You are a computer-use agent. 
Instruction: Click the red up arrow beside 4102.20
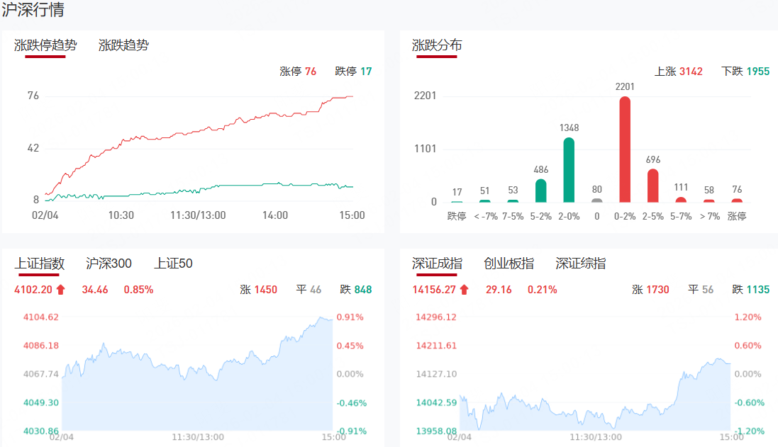[60, 289]
